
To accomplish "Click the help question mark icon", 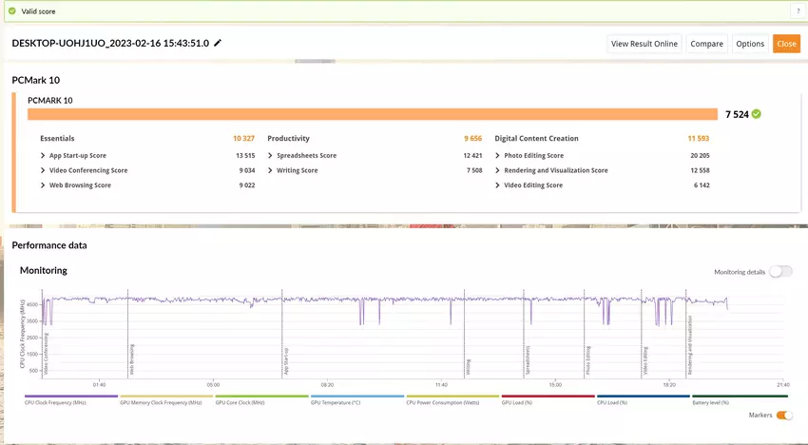I will click(798, 10).
